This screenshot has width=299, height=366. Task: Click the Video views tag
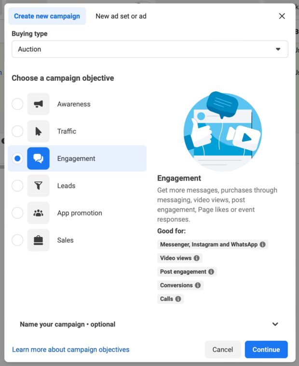pos(180,258)
